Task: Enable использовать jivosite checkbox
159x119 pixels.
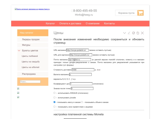Action: click(x=54, y=98)
